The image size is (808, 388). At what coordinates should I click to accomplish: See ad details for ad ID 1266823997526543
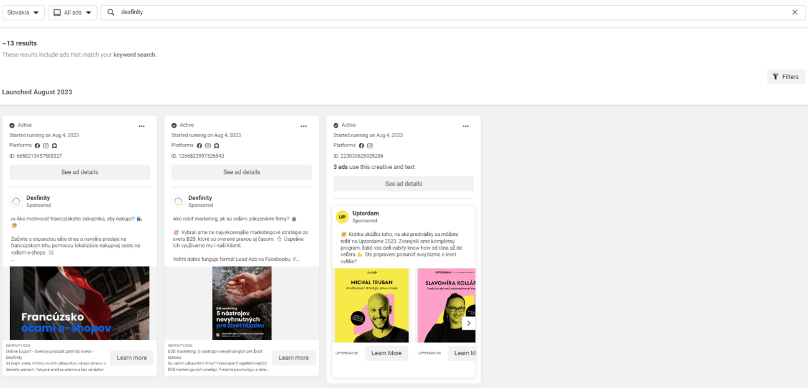(x=242, y=172)
